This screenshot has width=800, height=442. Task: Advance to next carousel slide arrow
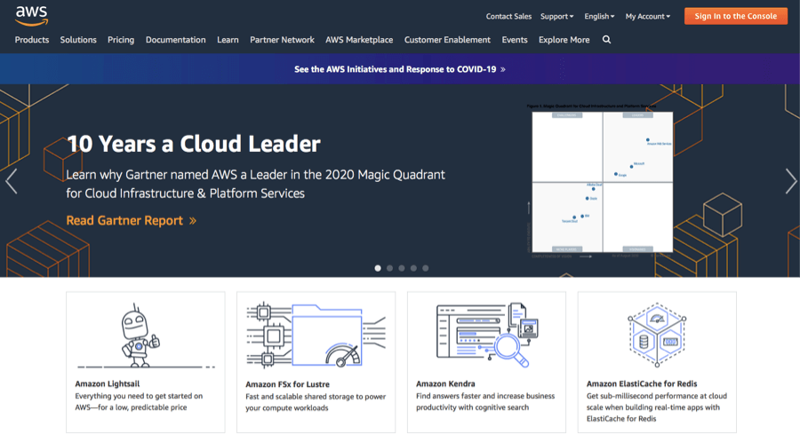(x=790, y=181)
